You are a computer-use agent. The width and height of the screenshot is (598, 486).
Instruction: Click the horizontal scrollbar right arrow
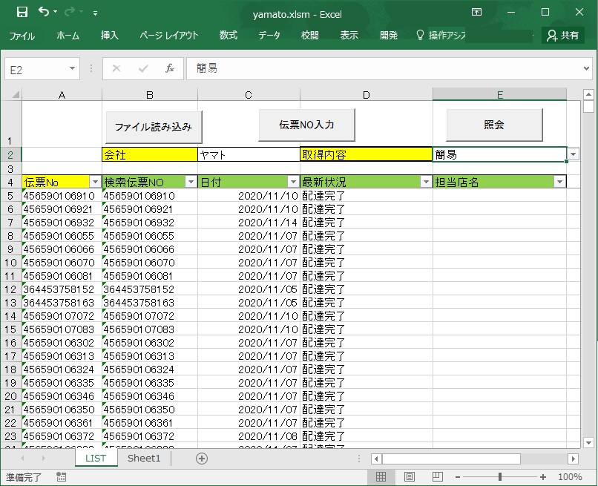(573, 459)
